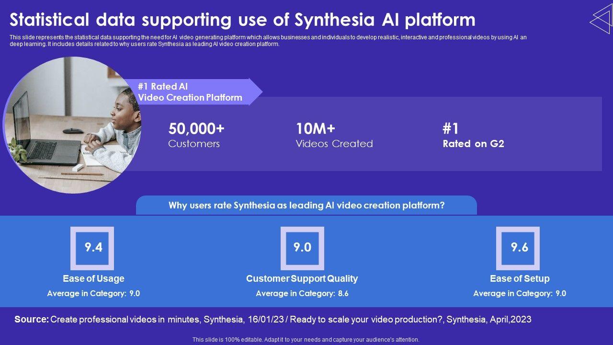
Task: Select the '10M+' videos created statistic
Action: pos(316,129)
